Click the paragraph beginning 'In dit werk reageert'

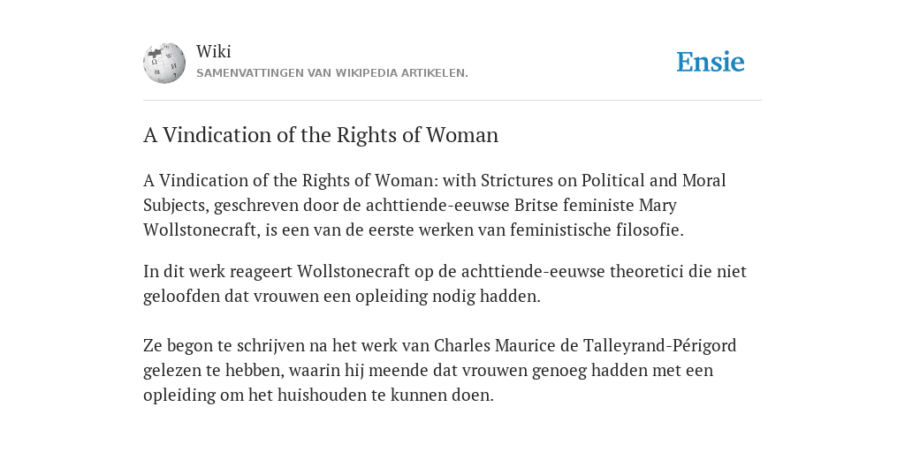pos(445,283)
